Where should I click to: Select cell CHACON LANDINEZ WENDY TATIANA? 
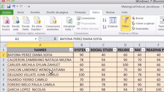click(40, 70)
